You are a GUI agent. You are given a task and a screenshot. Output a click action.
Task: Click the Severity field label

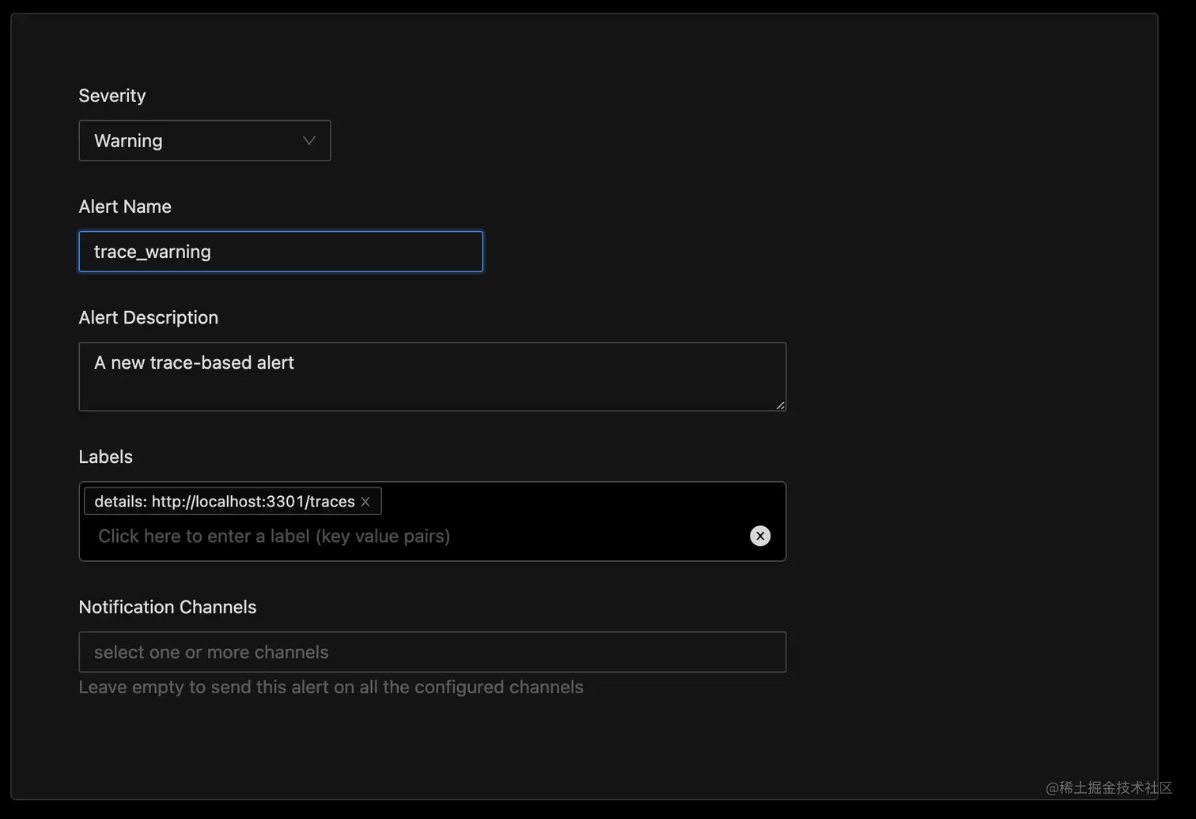tap(112, 96)
